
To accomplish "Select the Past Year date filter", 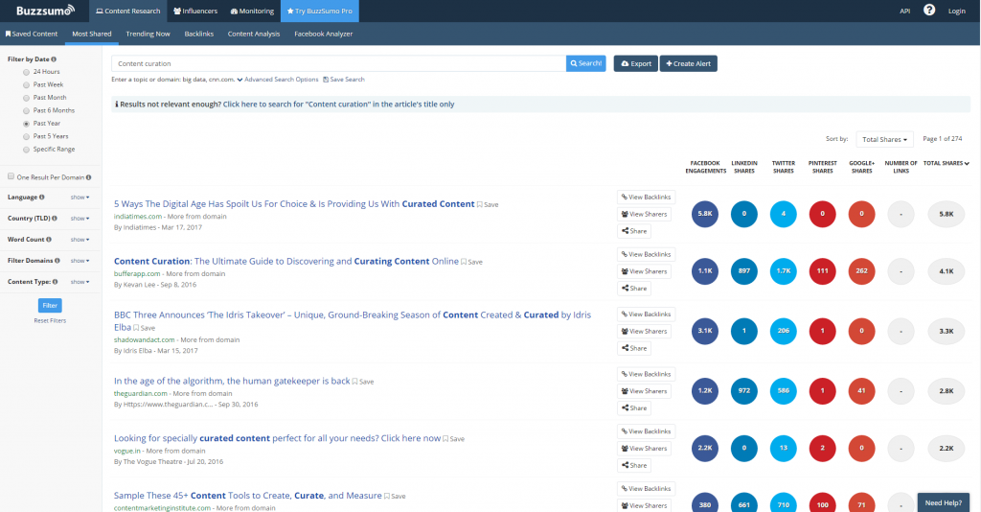I will click(x=26, y=124).
